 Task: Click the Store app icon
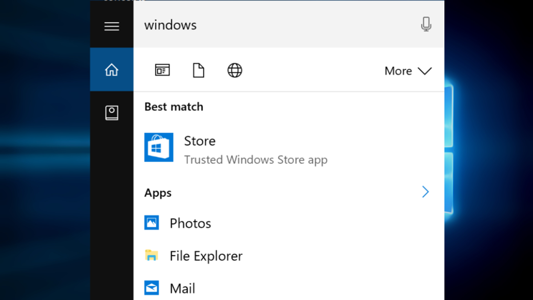click(x=159, y=147)
